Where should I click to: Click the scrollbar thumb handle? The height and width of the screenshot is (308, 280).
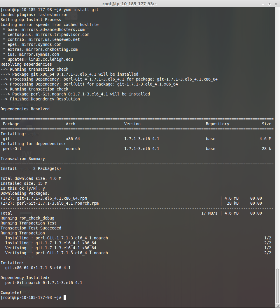278,286
